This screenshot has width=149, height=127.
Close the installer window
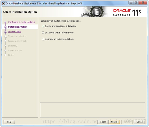(x=143, y=3)
